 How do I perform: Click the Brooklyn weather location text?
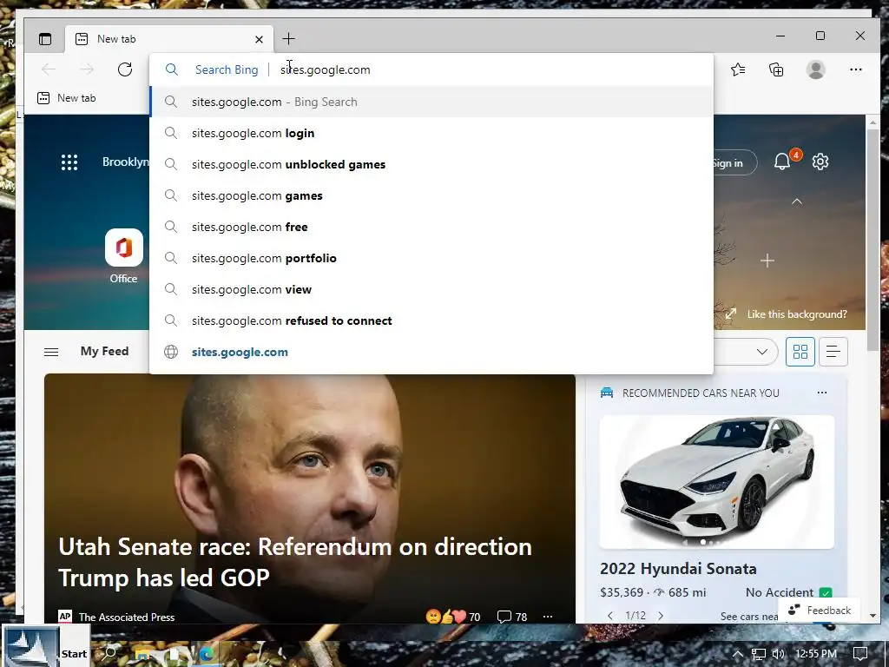click(125, 162)
